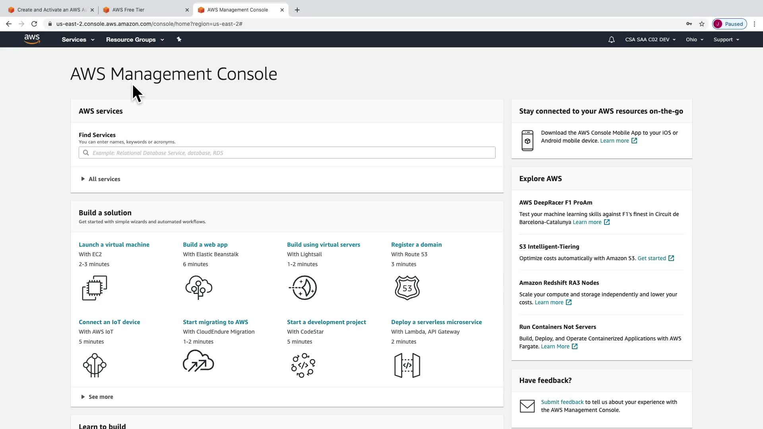Click the EC2 virtual machine icon
This screenshot has height=429, width=763.
[95, 288]
